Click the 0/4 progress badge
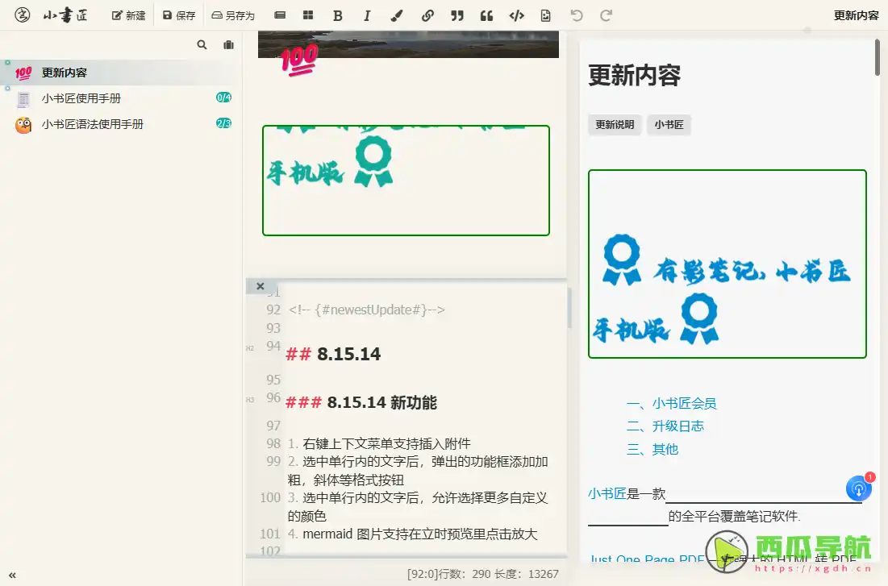 [223, 98]
